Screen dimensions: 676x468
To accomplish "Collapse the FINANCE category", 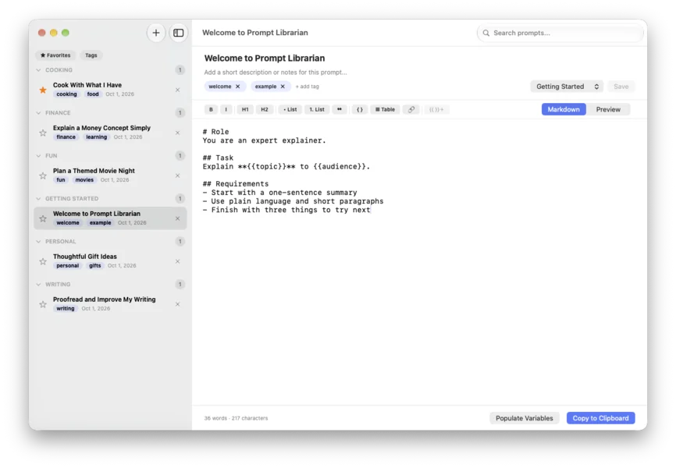I will click(x=39, y=113).
